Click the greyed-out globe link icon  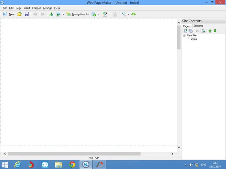(x=115, y=14)
